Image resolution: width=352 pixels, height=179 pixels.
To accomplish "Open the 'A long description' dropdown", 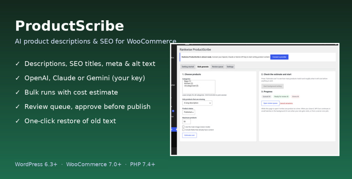I will (197, 103).
